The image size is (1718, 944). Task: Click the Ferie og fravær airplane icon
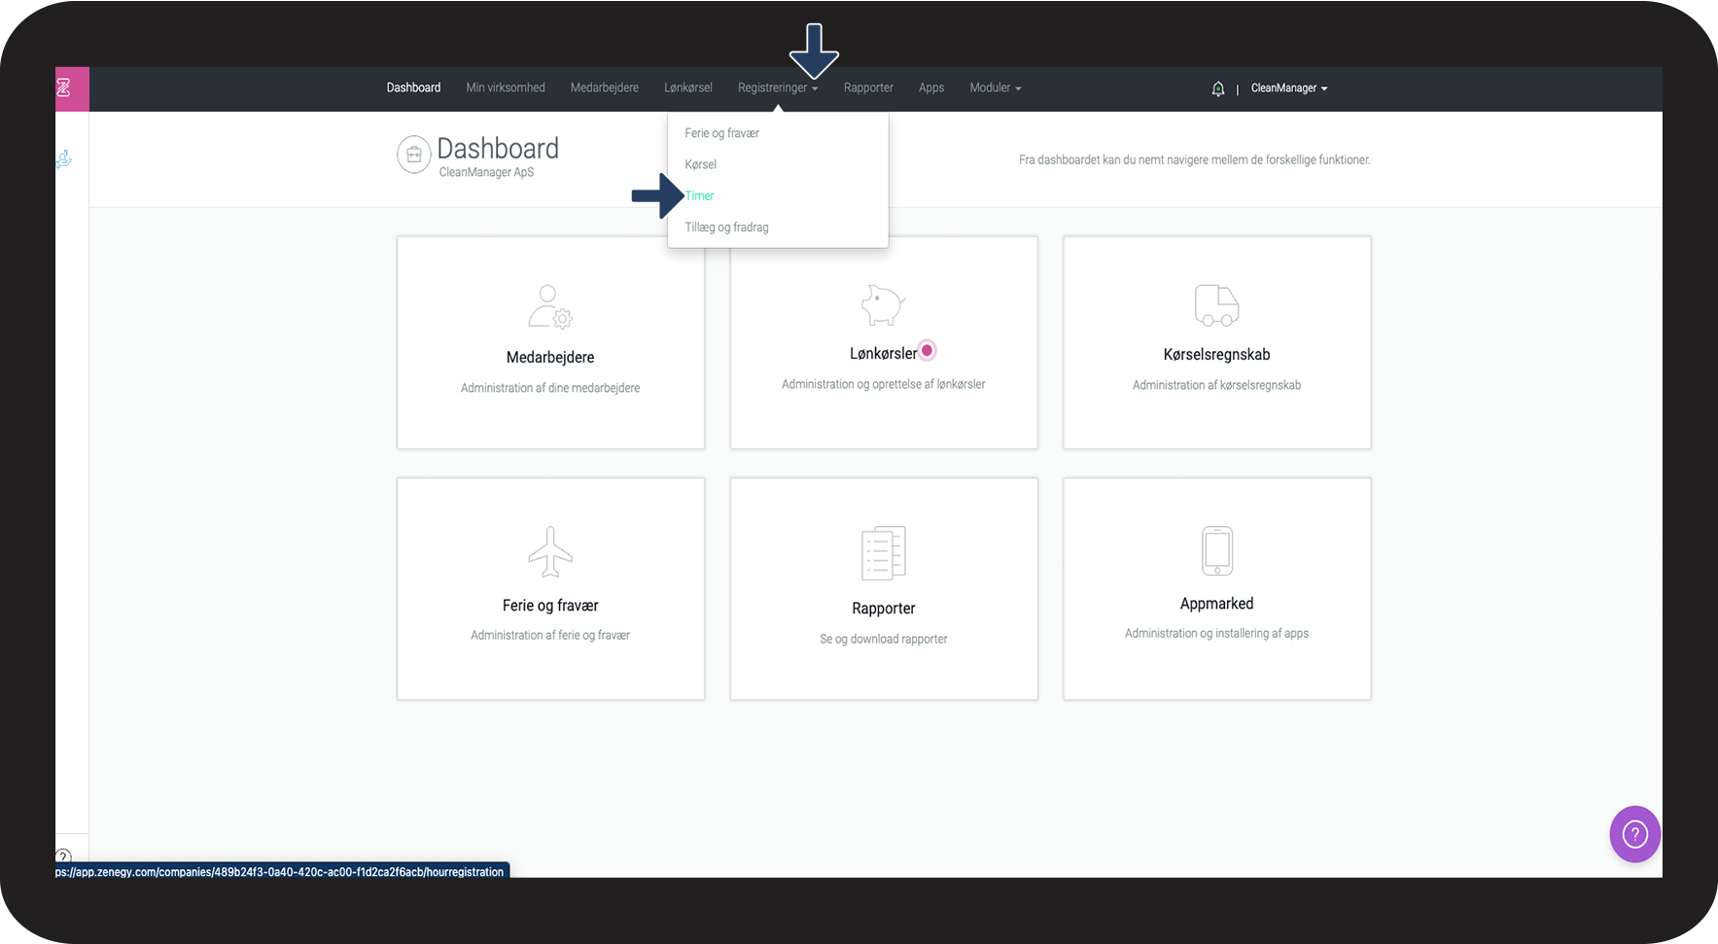pos(550,551)
